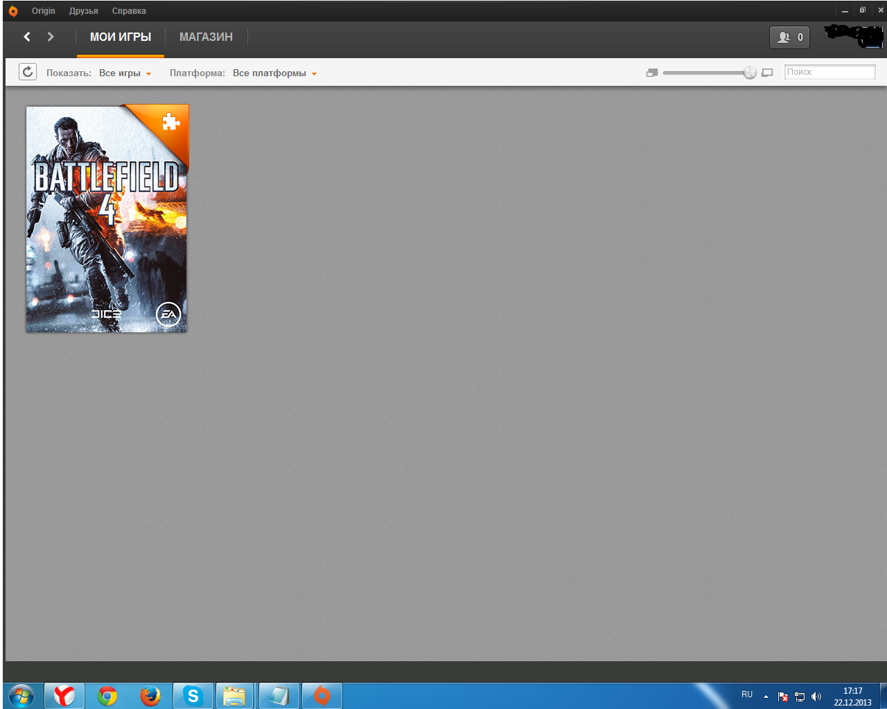
Task: Open the friends list button showing 0
Action: tap(789, 37)
